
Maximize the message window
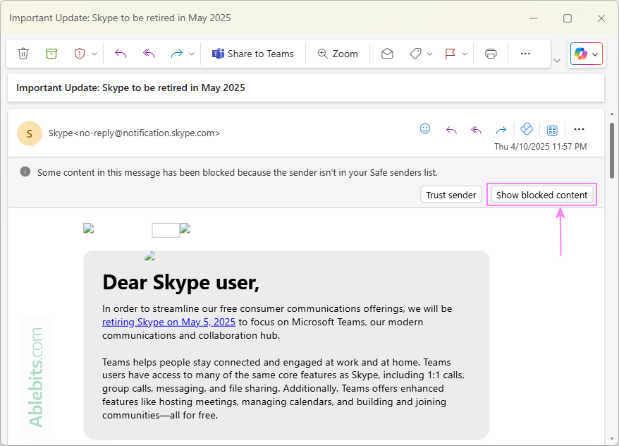click(x=568, y=18)
